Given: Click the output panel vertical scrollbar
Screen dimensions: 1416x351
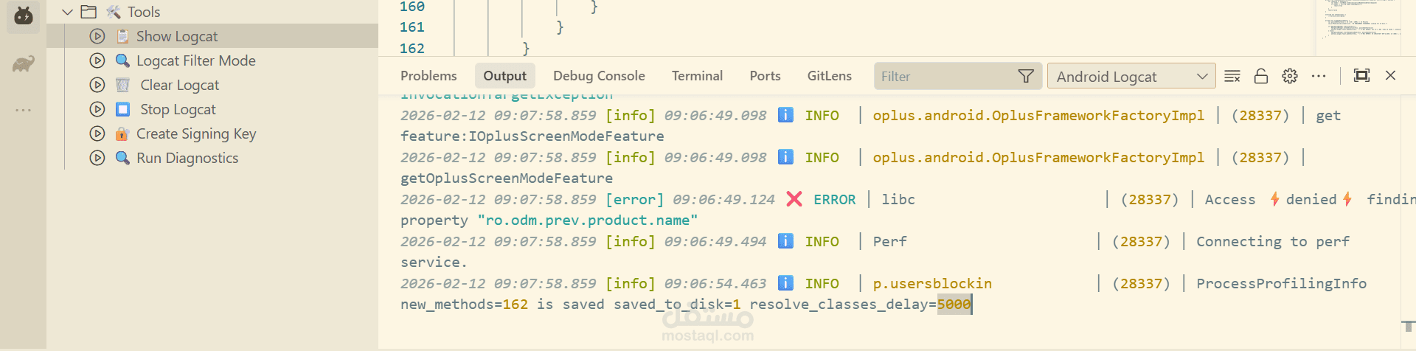Looking at the screenshot, I should click(x=1408, y=326).
